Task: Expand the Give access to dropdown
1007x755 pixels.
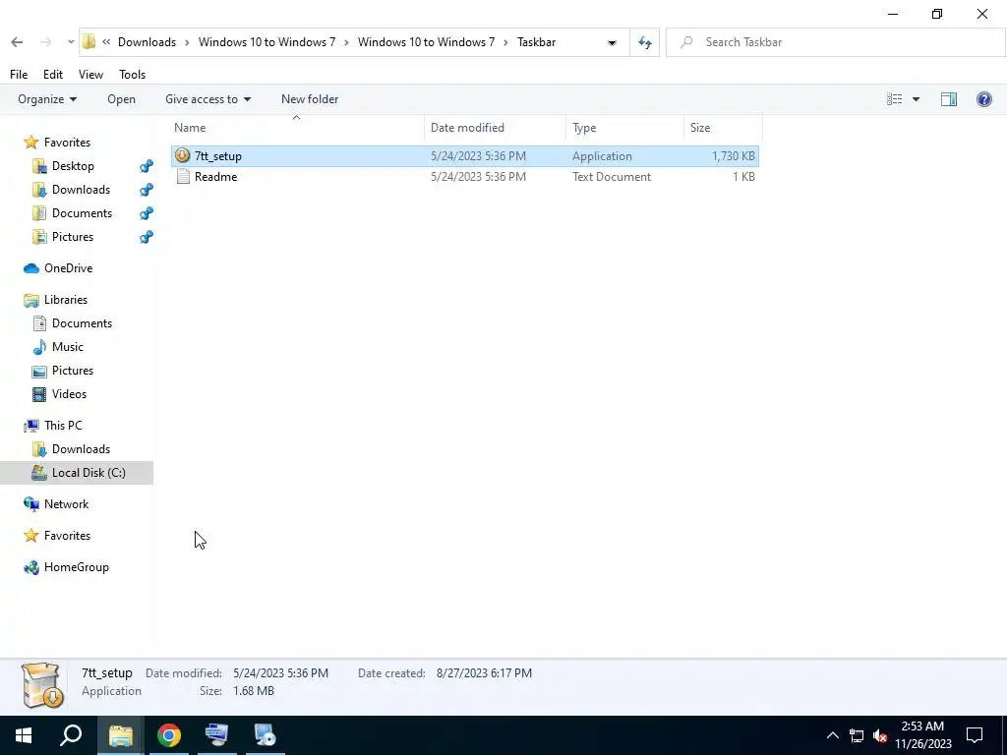Action: click(x=207, y=99)
